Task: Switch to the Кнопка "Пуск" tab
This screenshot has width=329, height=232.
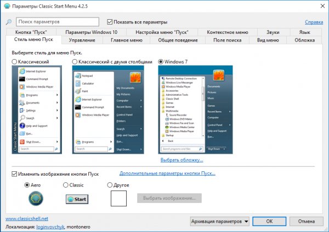Action: coord(31,32)
